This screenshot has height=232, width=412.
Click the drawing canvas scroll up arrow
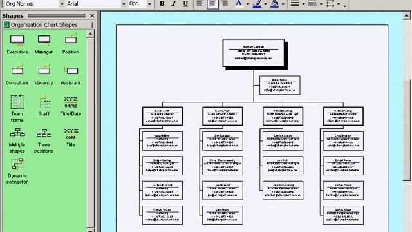[406, 16]
